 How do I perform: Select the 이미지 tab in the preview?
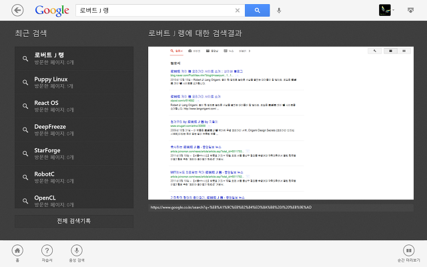coord(194,51)
